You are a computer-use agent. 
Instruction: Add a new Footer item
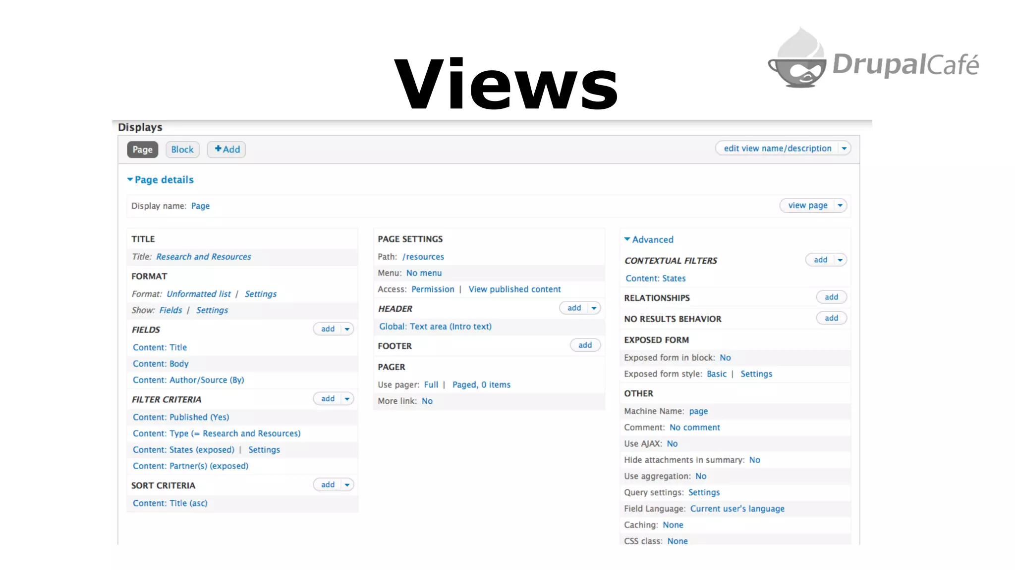pos(585,345)
